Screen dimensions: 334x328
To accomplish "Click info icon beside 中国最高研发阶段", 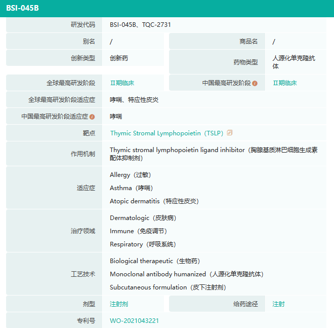I will [x=255, y=83].
